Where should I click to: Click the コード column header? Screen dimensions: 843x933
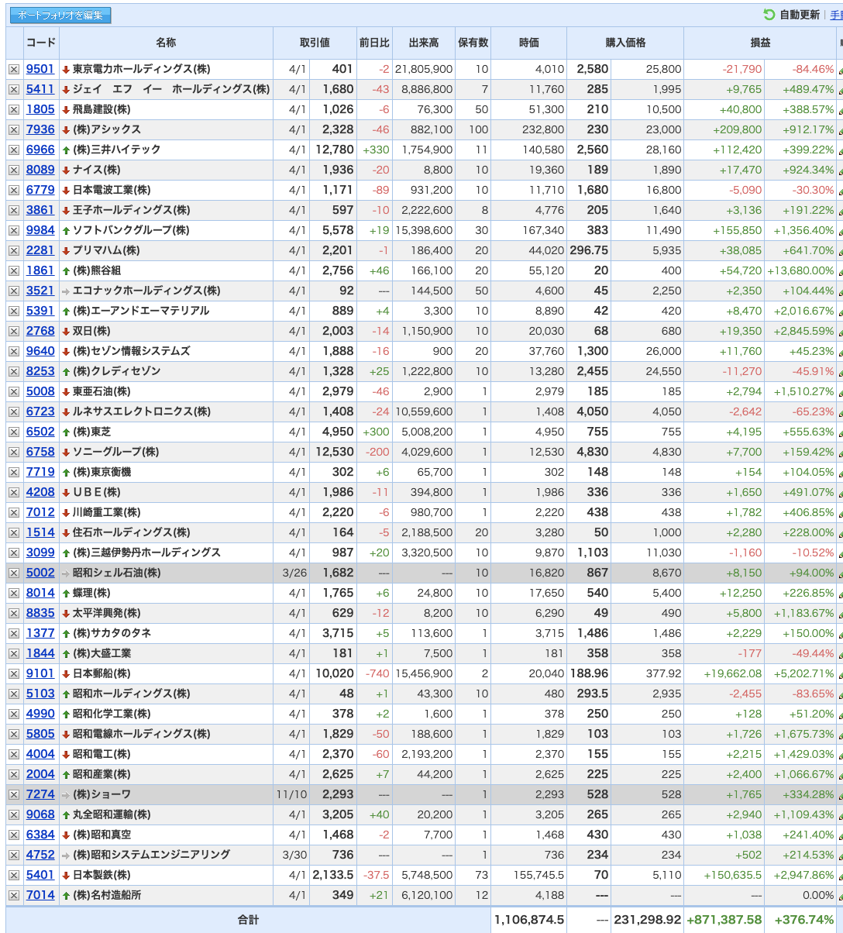(x=40, y=43)
